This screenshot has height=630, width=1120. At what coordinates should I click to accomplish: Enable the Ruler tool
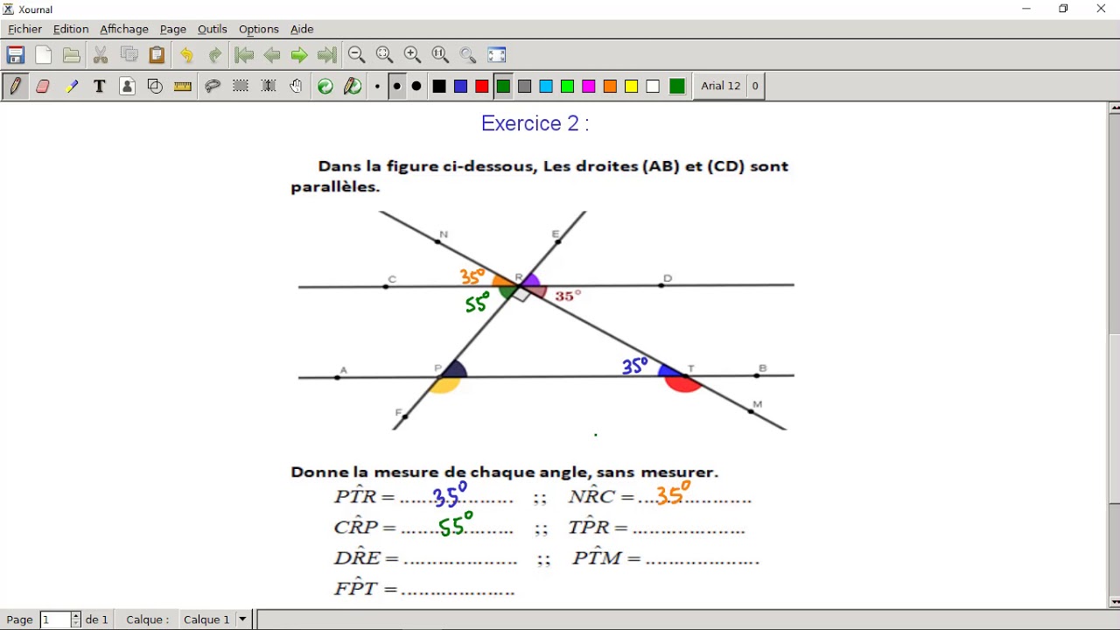(183, 86)
